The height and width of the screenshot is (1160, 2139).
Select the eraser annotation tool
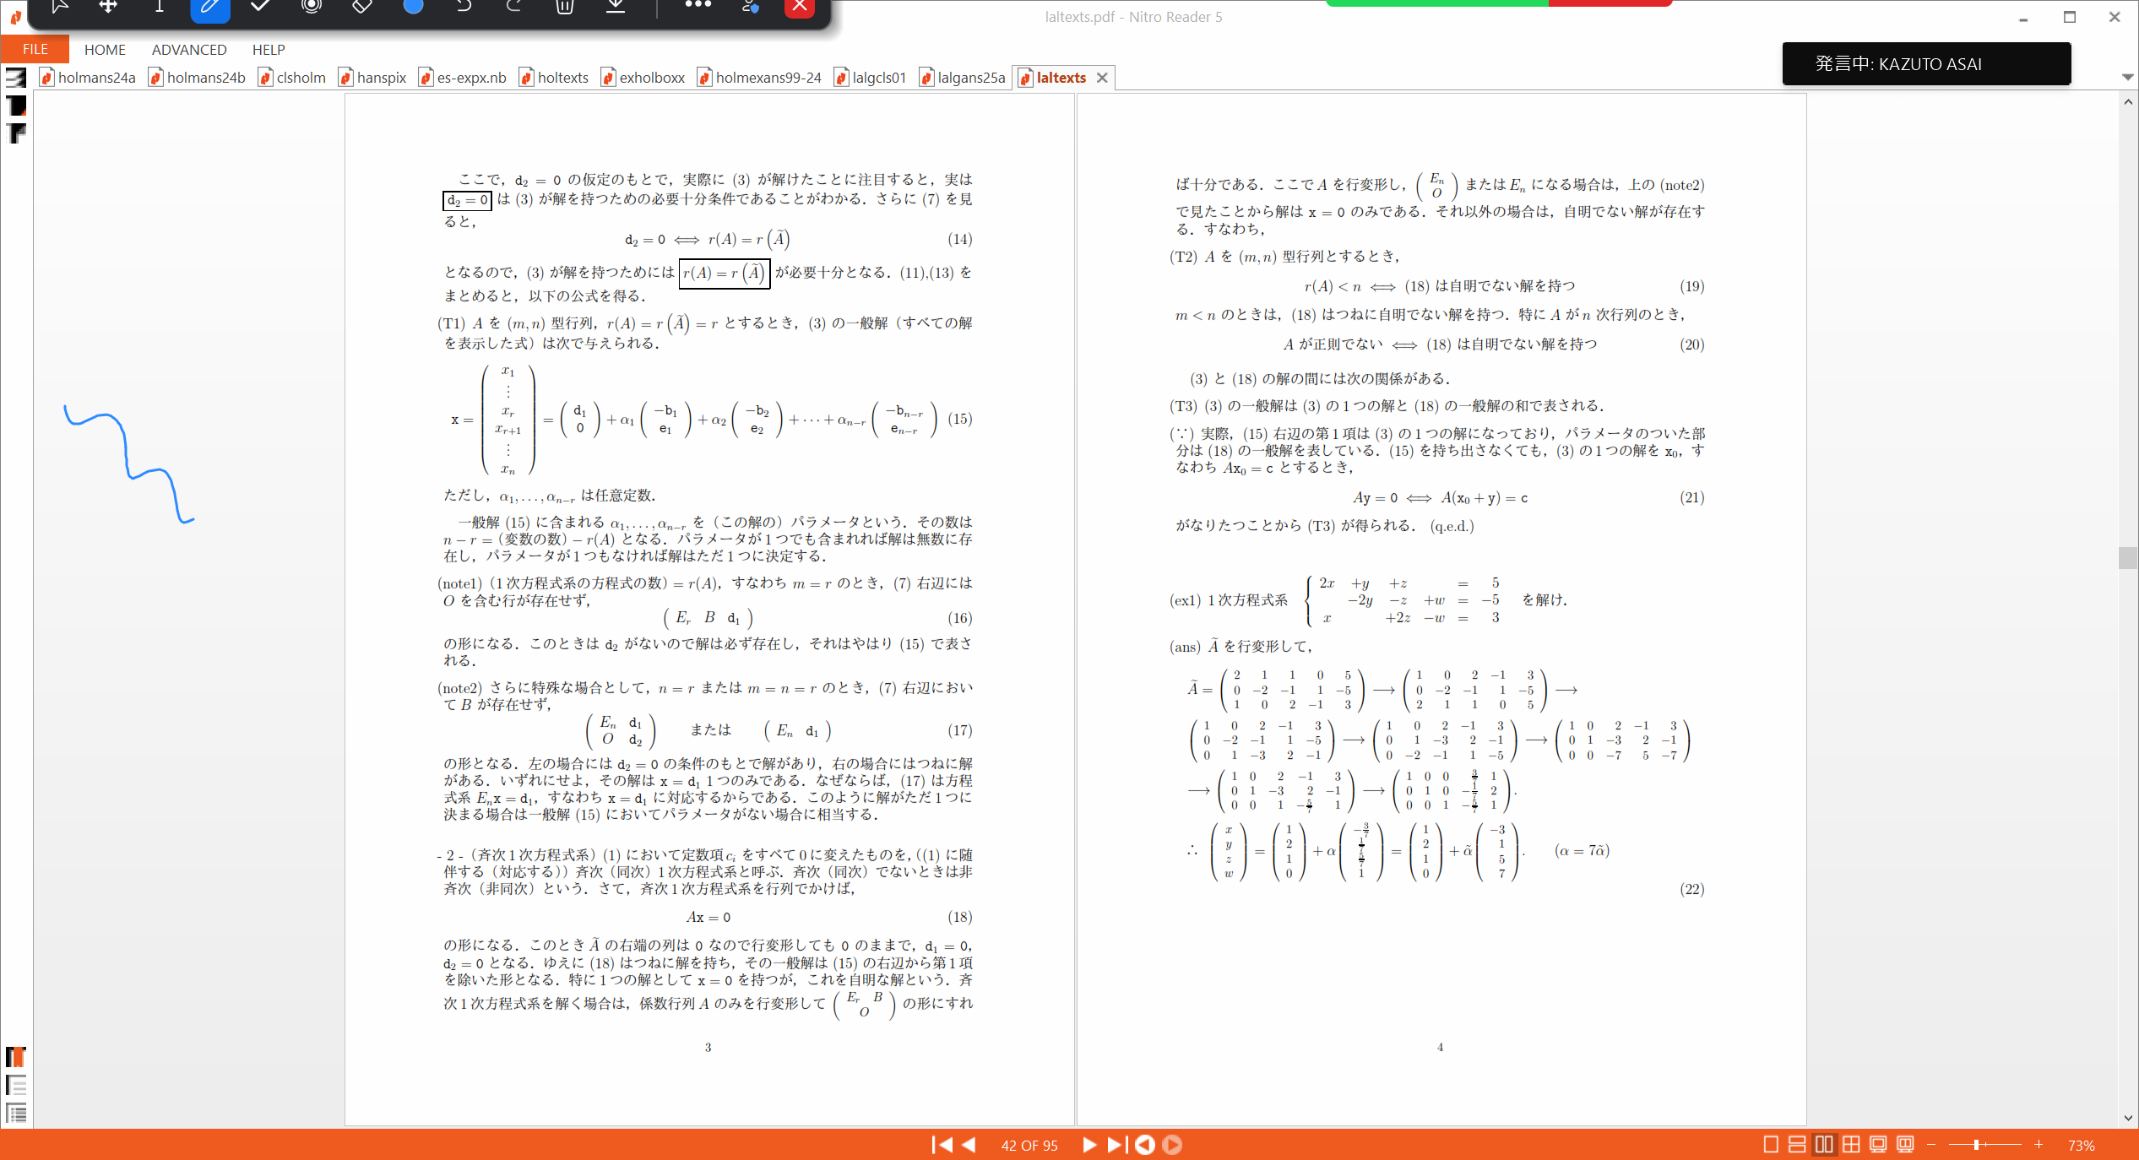coord(362,7)
